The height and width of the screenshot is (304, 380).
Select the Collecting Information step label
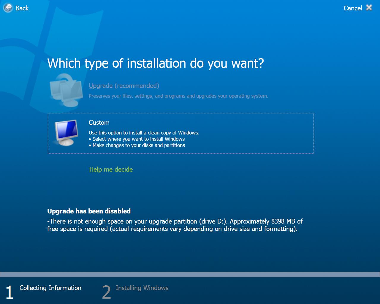pyautogui.click(x=50, y=288)
